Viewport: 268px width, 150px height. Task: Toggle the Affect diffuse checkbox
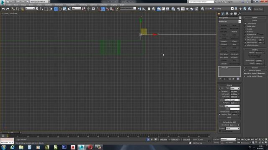pos(245,40)
